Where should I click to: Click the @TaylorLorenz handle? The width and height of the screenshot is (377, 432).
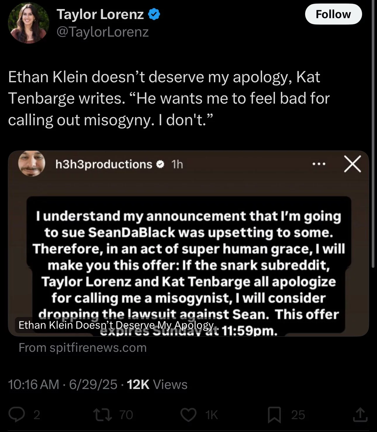(103, 32)
